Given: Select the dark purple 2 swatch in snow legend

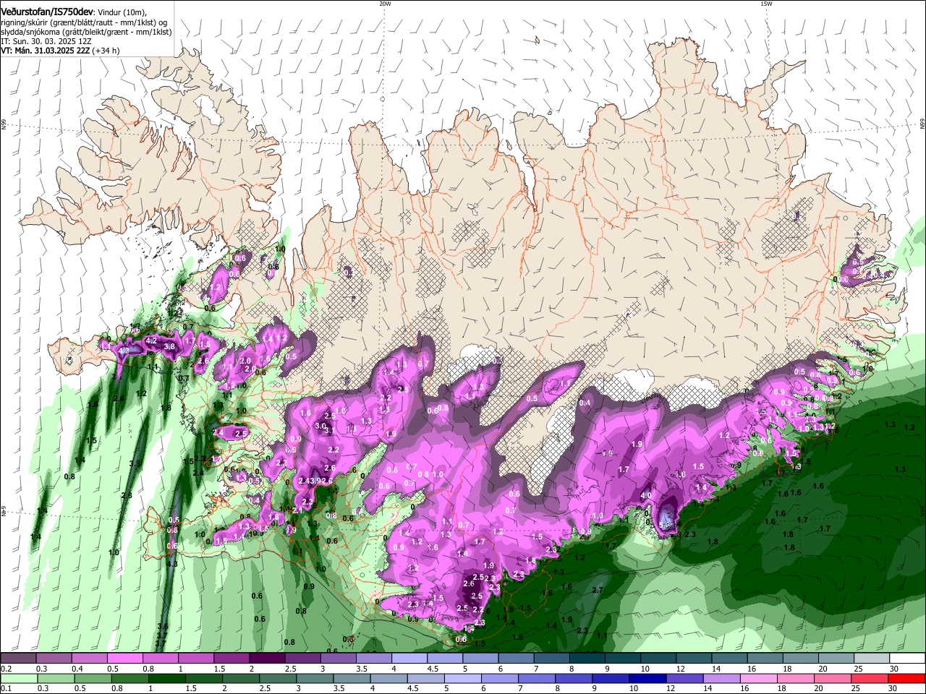Looking at the screenshot, I should pos(267,659).
